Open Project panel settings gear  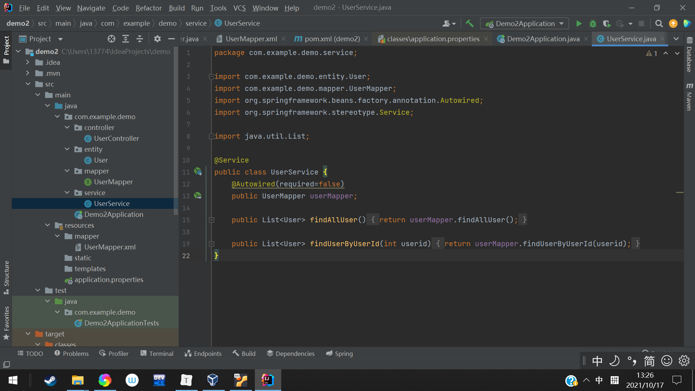(157, 39)
